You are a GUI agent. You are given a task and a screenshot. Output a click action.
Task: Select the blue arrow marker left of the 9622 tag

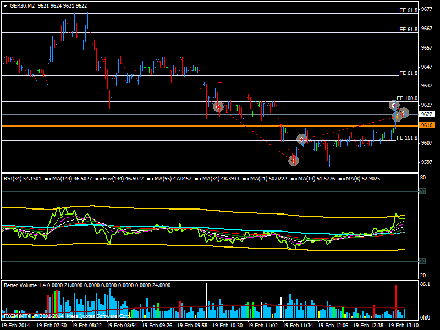396,117
